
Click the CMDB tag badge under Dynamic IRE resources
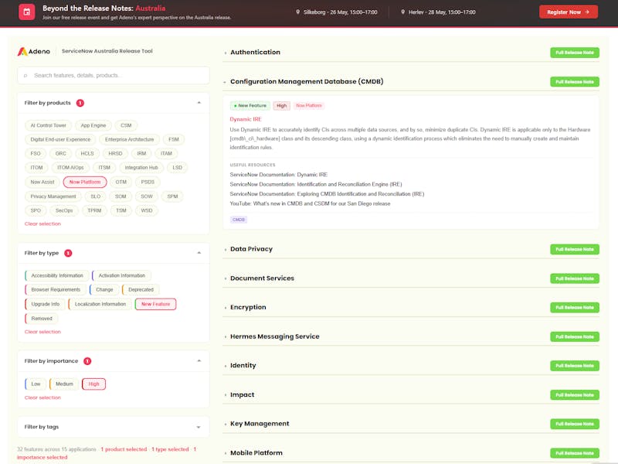point(238,220)
